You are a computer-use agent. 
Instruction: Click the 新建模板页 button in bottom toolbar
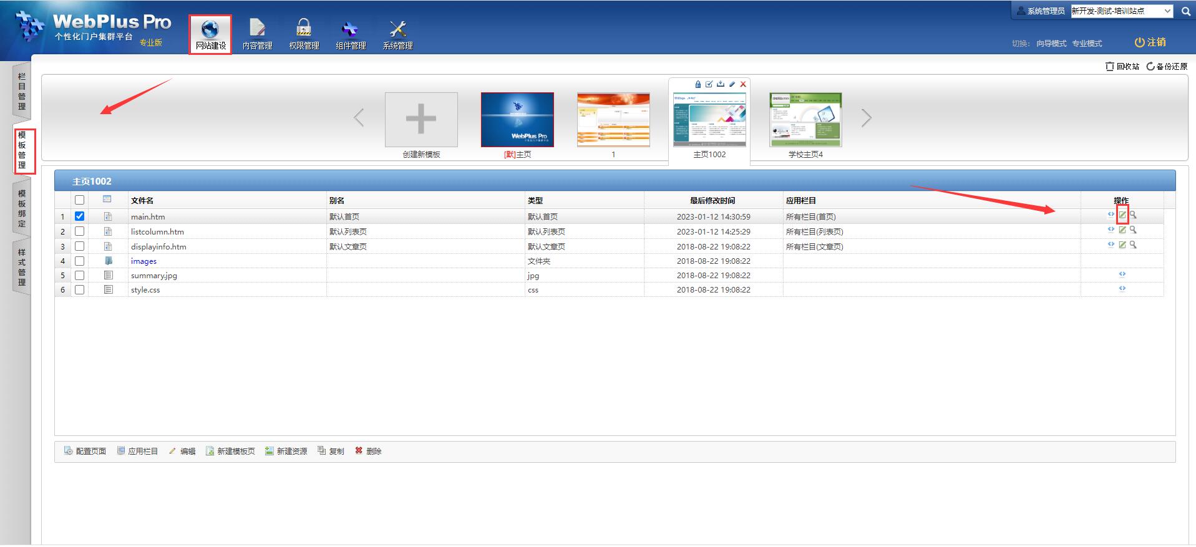pyautogui.click(x=230, y=451)
